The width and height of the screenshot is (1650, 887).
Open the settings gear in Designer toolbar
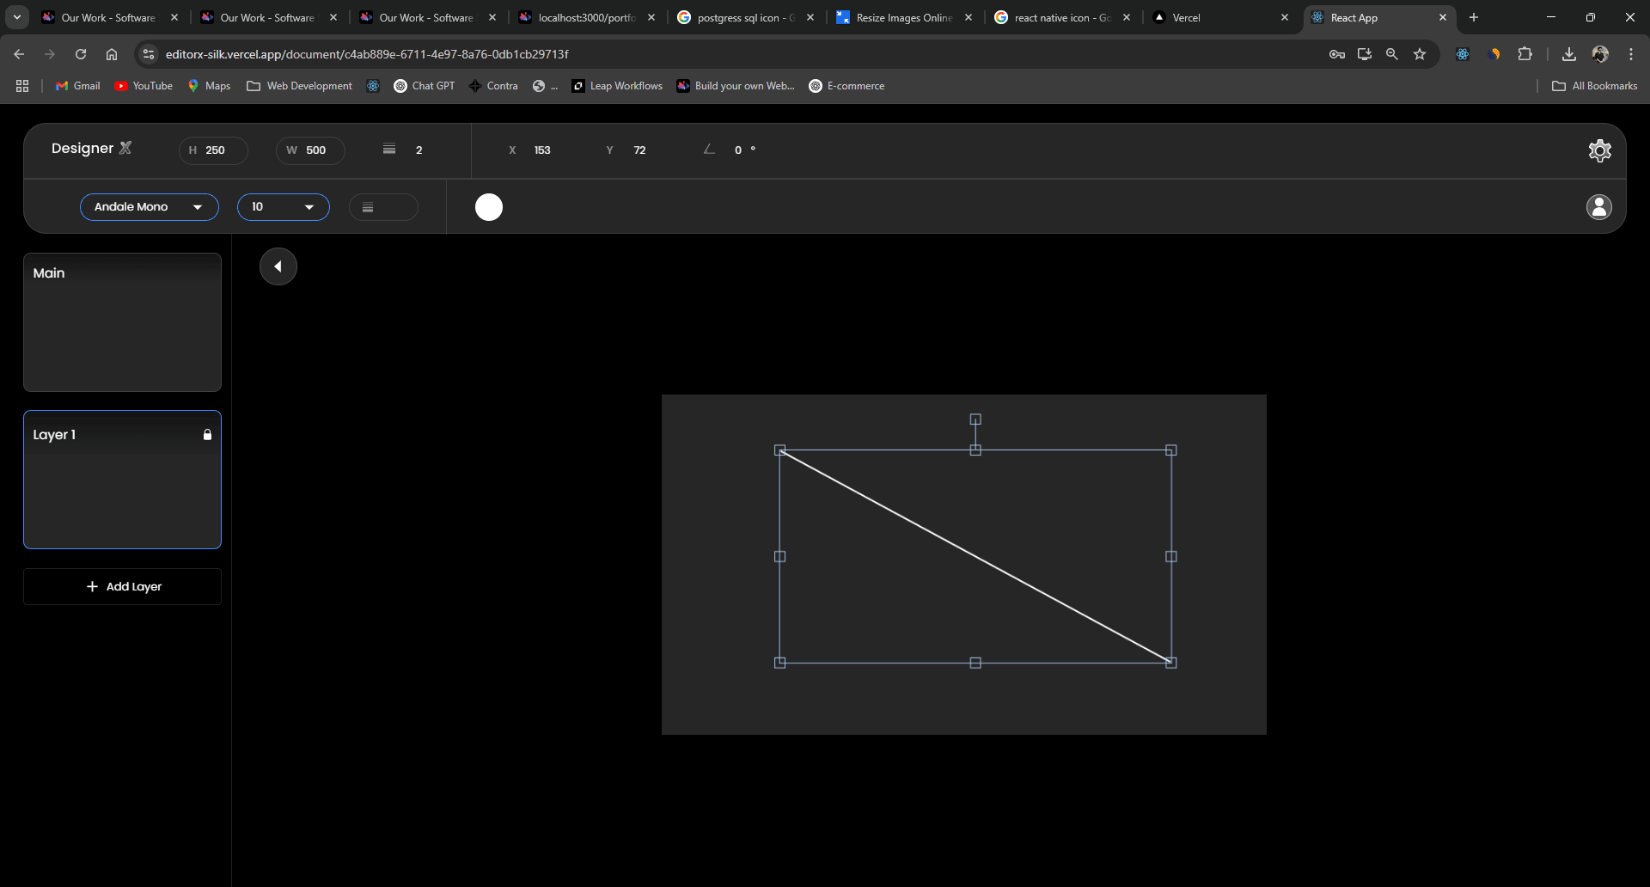click(1599, 150)
